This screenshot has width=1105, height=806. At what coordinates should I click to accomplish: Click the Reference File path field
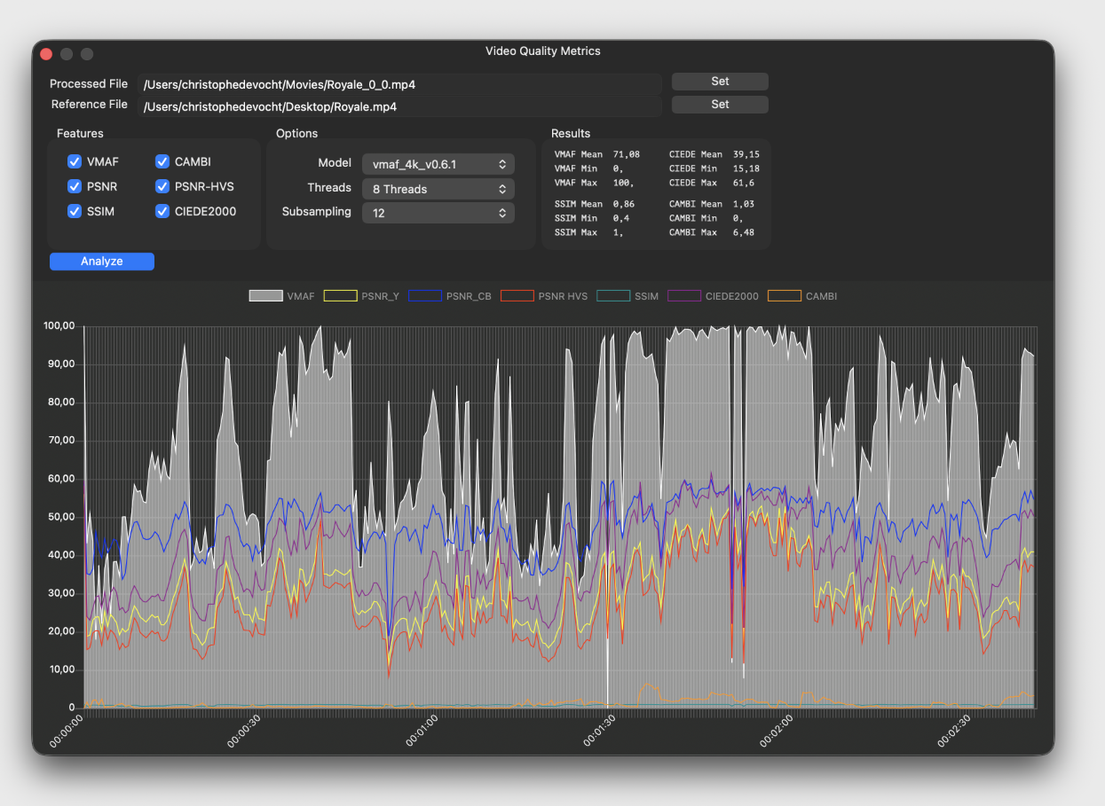(400, 106)
